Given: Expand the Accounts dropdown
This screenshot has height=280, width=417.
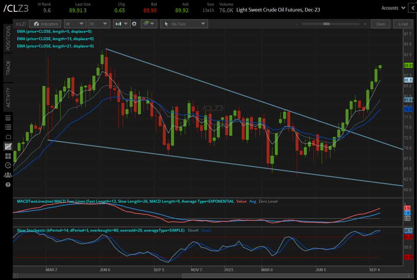Looking at the screenshot, I should [393, 8].
